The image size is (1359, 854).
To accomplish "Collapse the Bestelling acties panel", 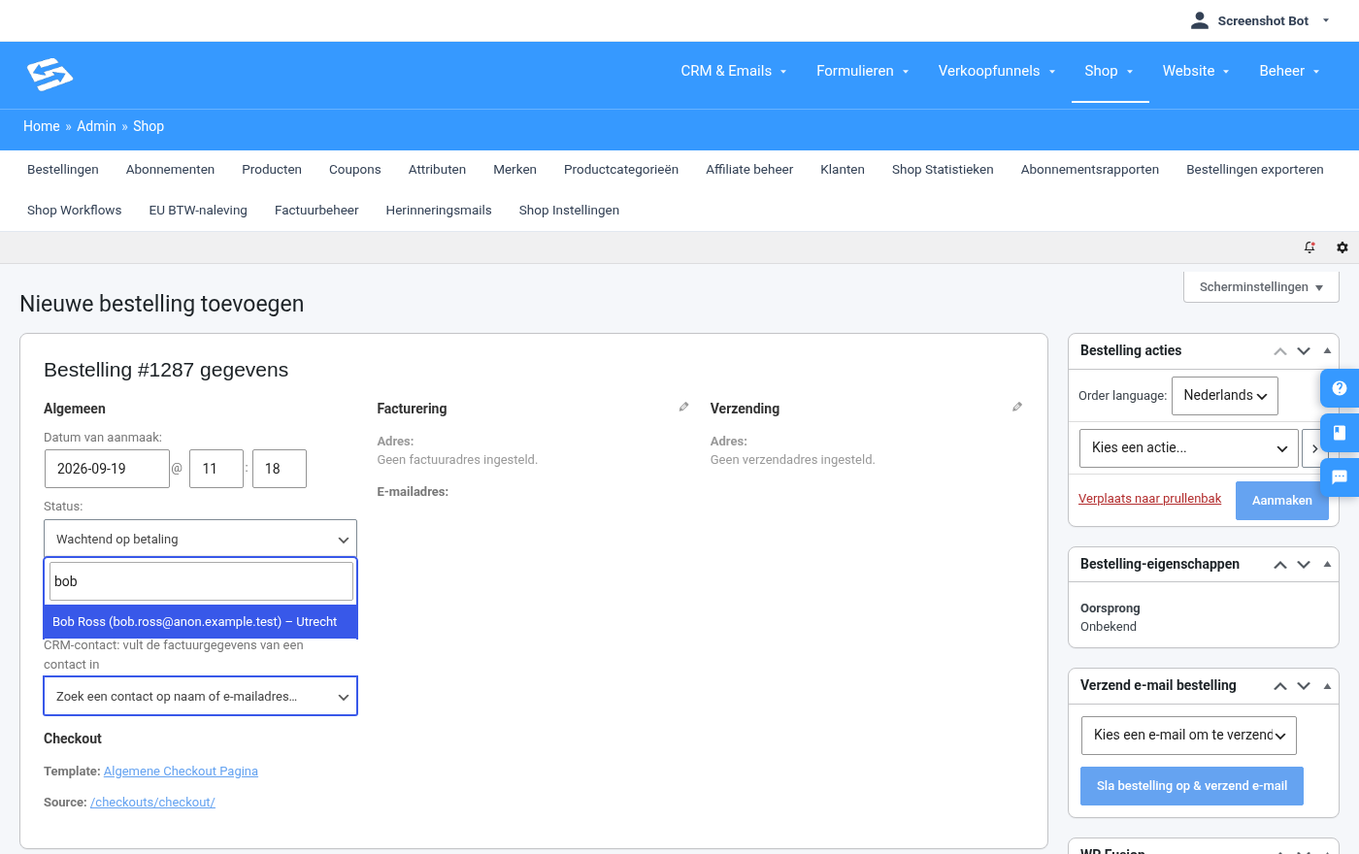I will 1327,350.
